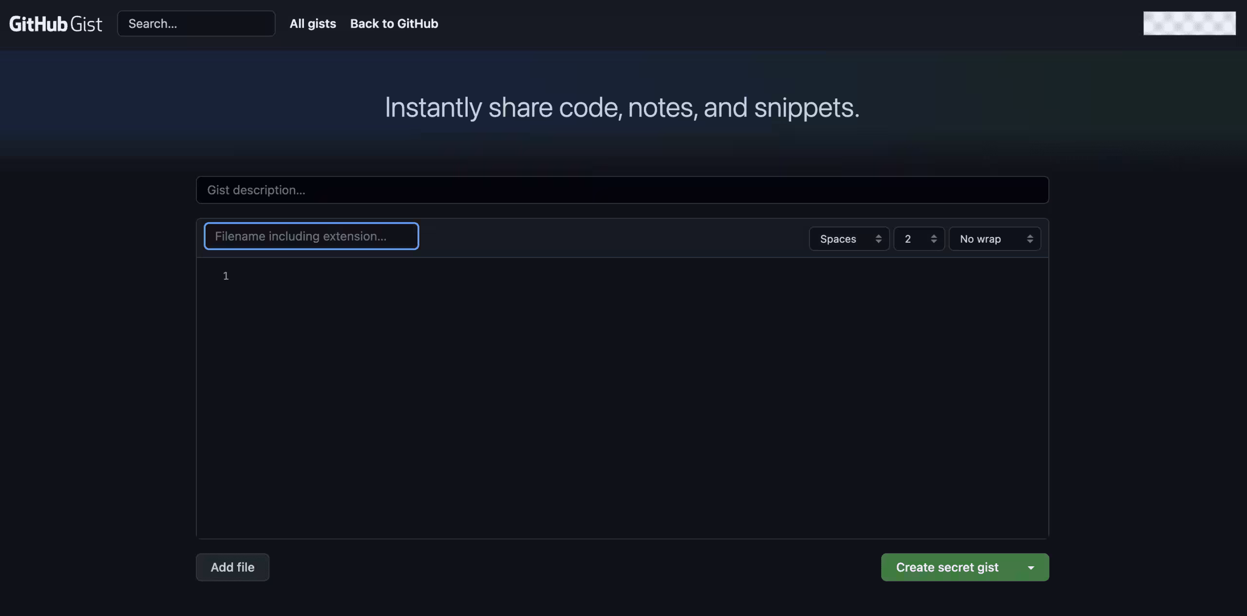Place the cursor in the empty code editor area
This screenshot has height=616, width=1247.
pyautogui.click(x=638, y=397)
